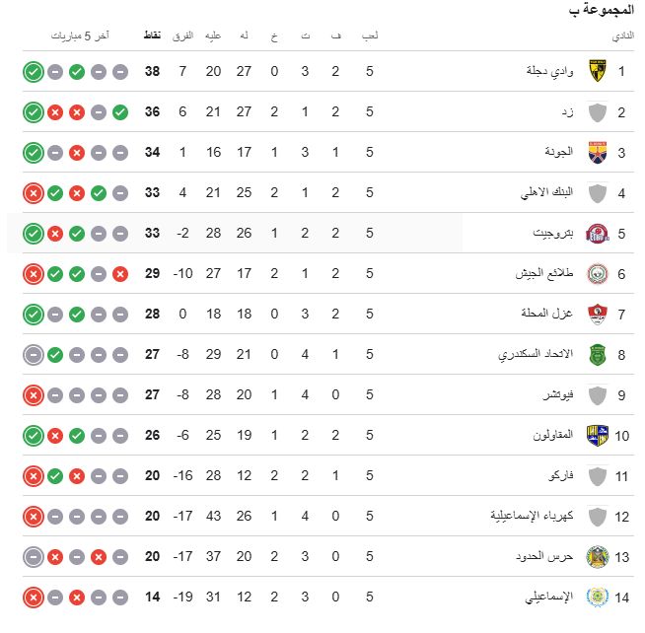This screenshot has width=645, height=633.
Task: Click the Wadi Degla club logo
Action: point(597,71)
